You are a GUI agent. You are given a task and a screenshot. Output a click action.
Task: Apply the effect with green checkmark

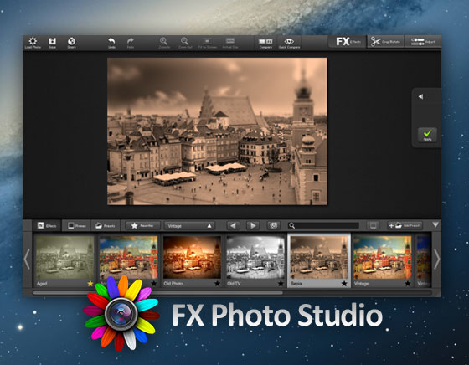(x=427, y=135)
